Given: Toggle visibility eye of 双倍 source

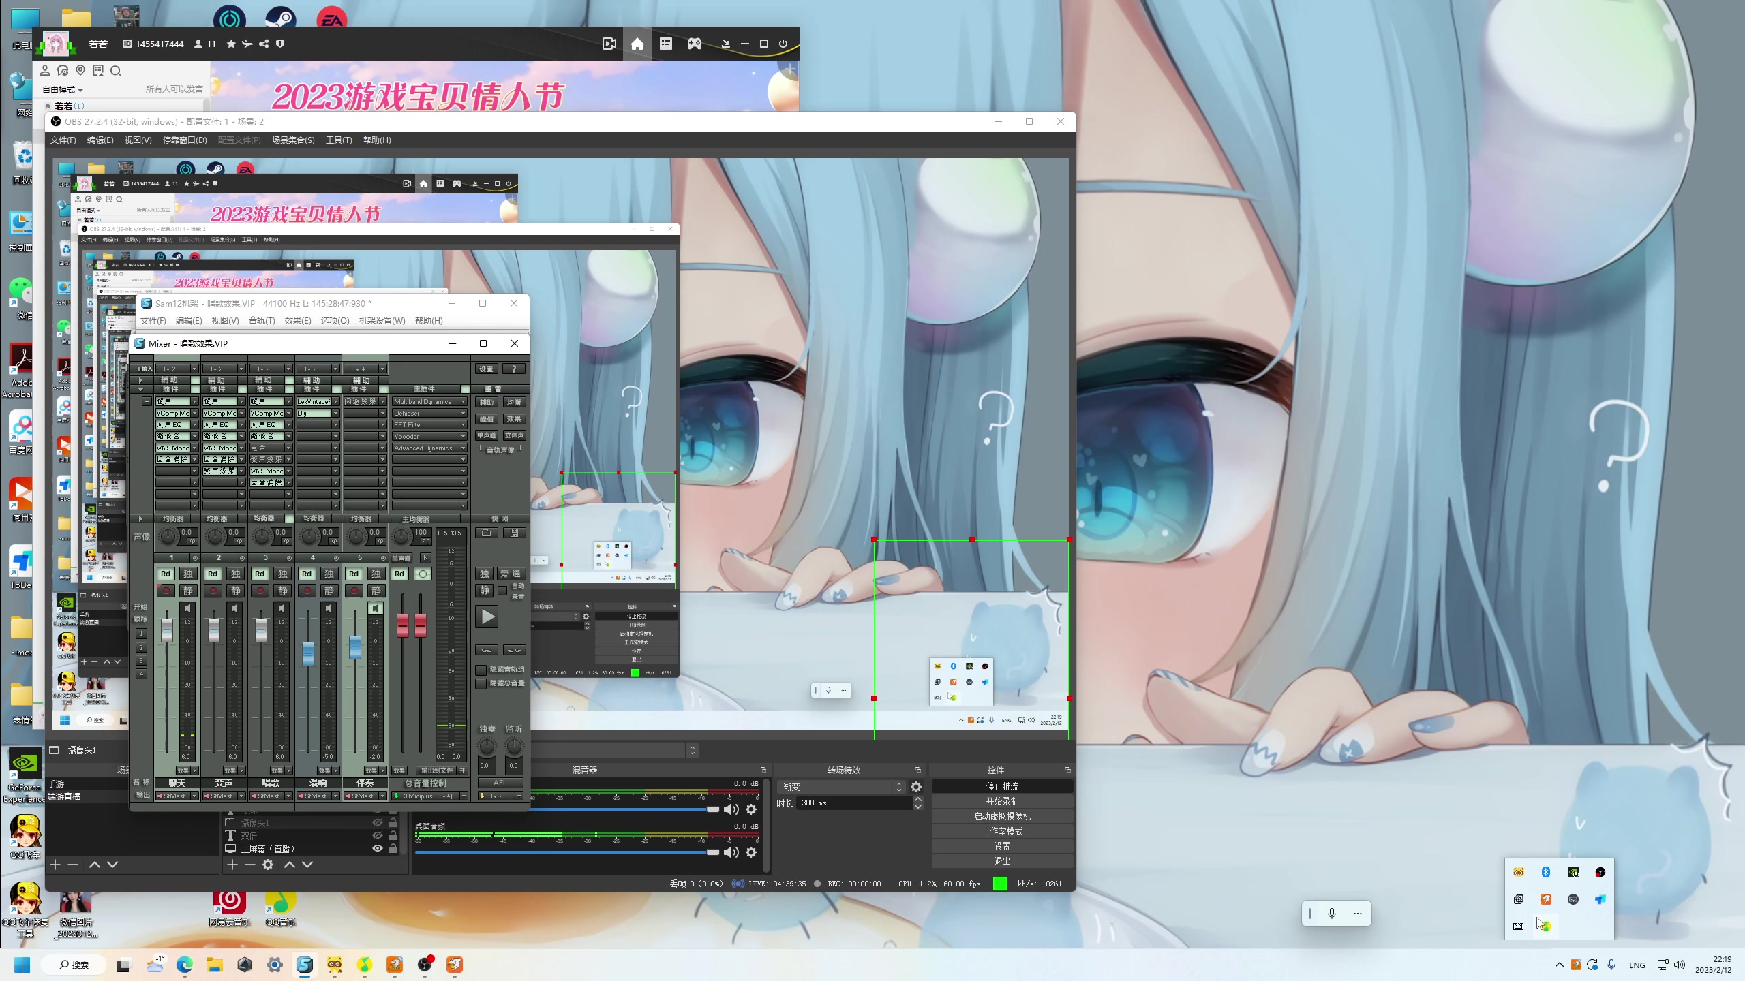Looking at the screenshot, I should tap(377, 835).
